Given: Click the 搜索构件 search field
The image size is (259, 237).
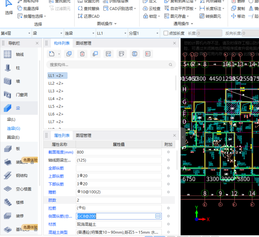Looking at the screenshot, I should click(111, 65).
